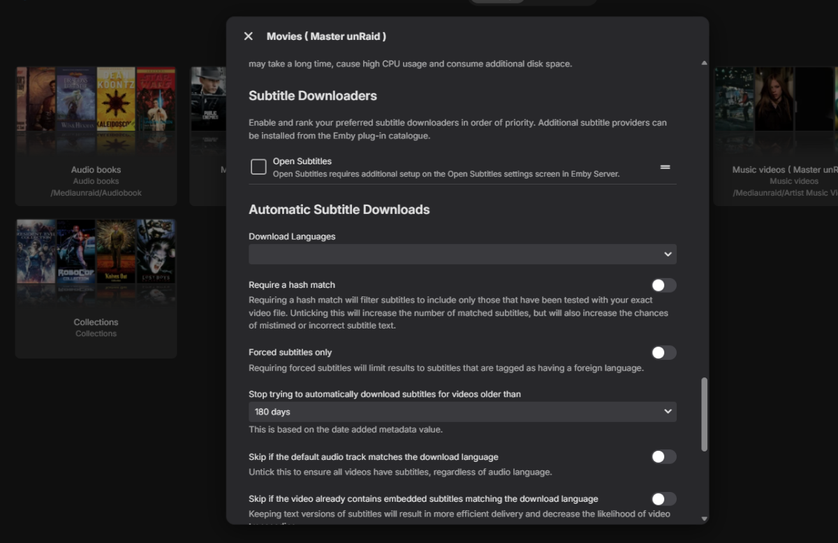Viewport: 838px width, 543px height.
Task: Click the dialog's vertical scrollbar thumb
Action: [x=704, y=414]
